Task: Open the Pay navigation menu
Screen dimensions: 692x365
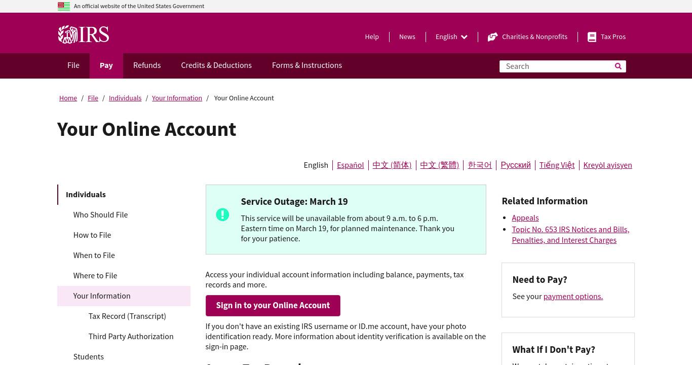Action: 106,65
